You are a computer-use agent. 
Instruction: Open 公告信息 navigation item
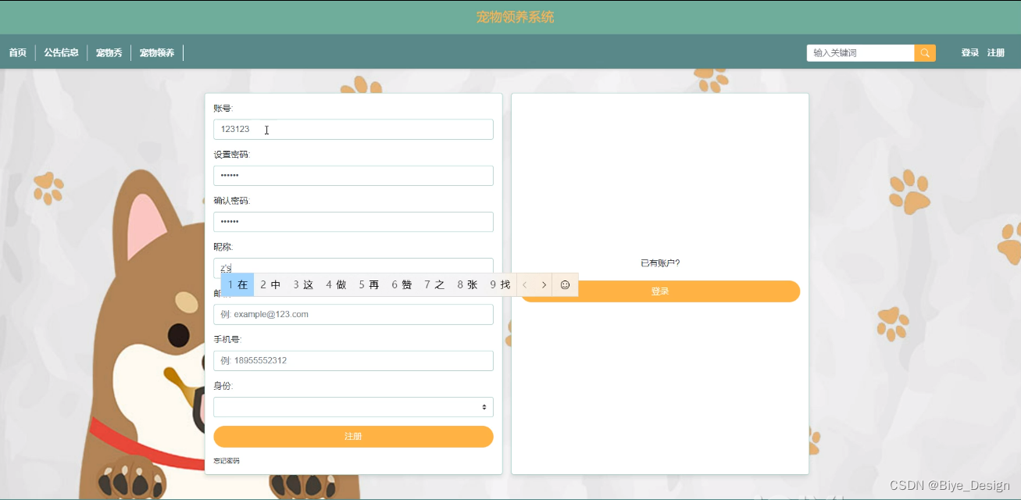tap(61, 53)
